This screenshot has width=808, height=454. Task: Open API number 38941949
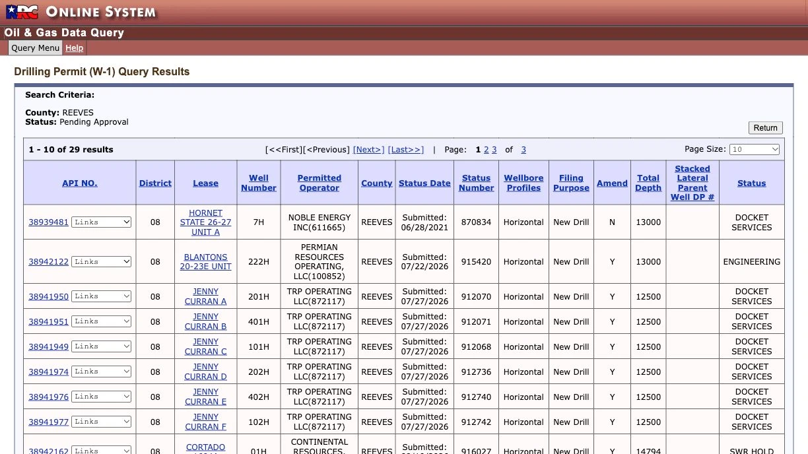[x=48, y=347]
